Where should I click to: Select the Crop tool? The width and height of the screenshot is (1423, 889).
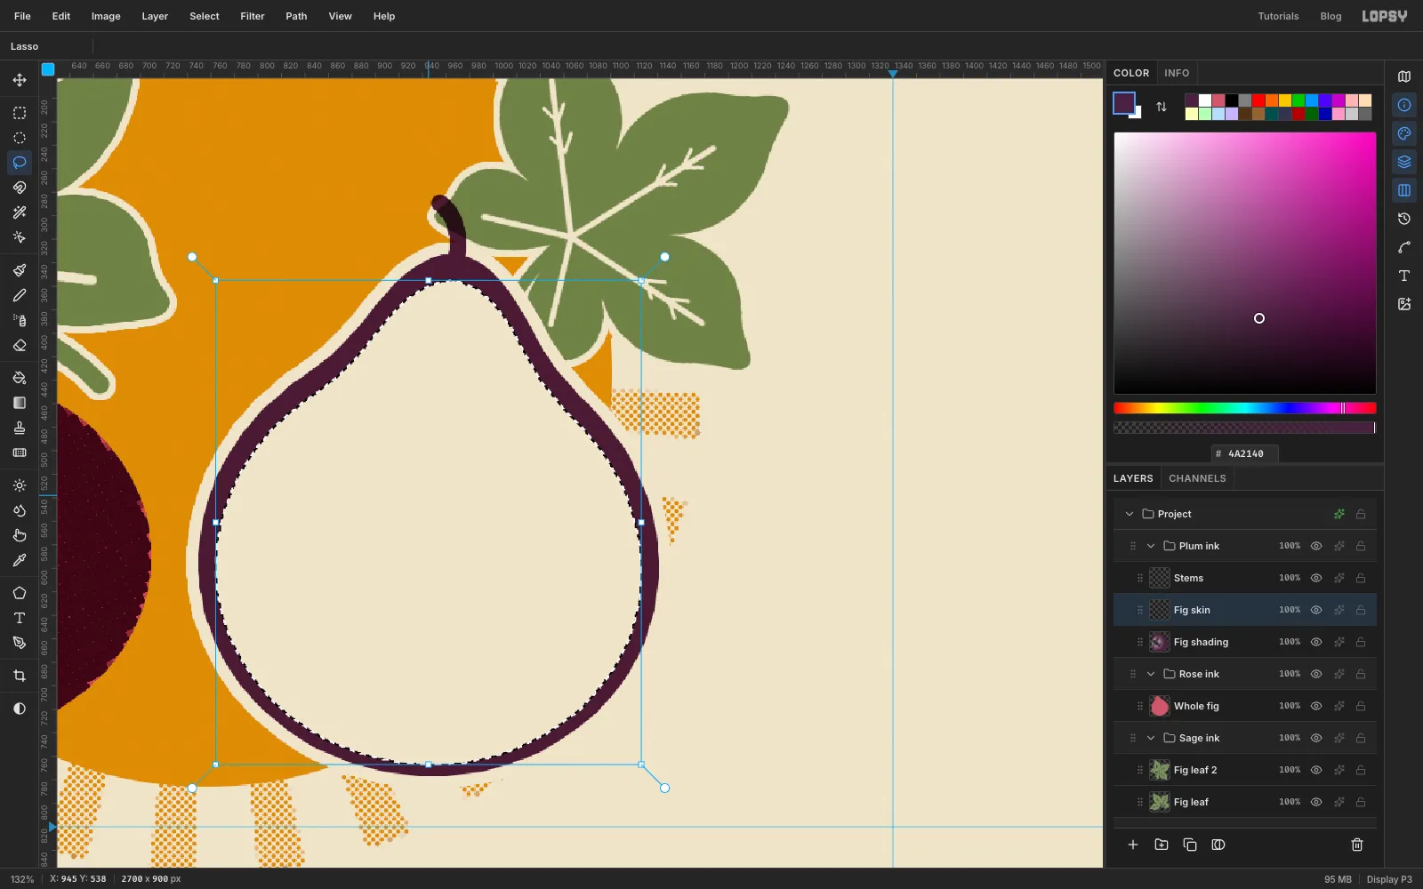click(x=20, y=676)
